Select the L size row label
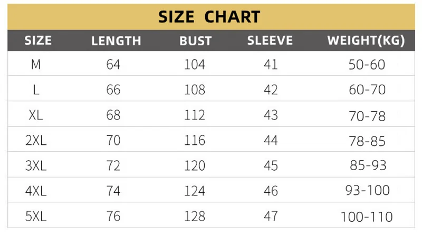This screenshot has height=236, width=422. (x=36, y=90)
